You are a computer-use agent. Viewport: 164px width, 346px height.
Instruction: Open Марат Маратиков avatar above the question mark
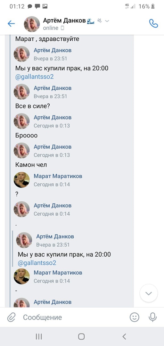pyautogui.click(x=22, y=180)
